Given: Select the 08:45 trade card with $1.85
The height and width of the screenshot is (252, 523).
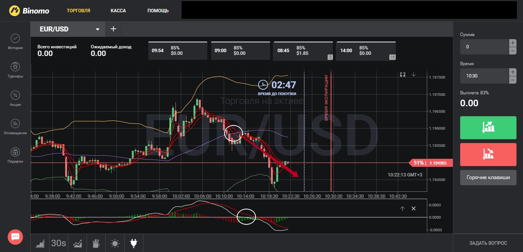Looking at the screenshot, I should coord(303,51).
